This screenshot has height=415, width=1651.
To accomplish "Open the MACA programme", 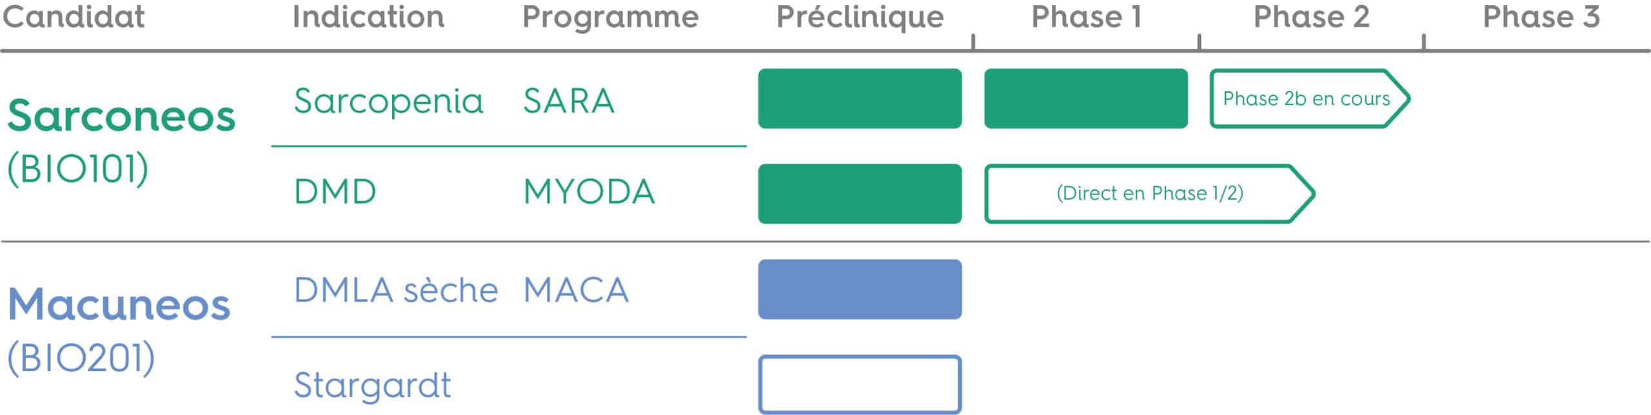I will (576, 290).
